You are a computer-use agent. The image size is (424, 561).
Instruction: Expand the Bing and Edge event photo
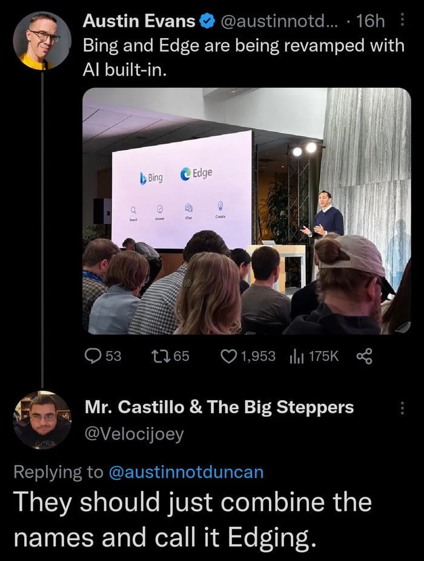[247, 211]
